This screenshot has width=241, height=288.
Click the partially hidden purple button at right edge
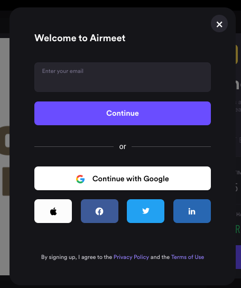(x=238, y=257)
